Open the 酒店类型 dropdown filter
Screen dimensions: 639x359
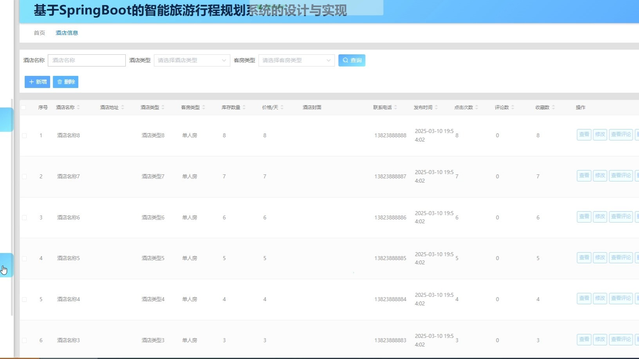pos(192,60)
